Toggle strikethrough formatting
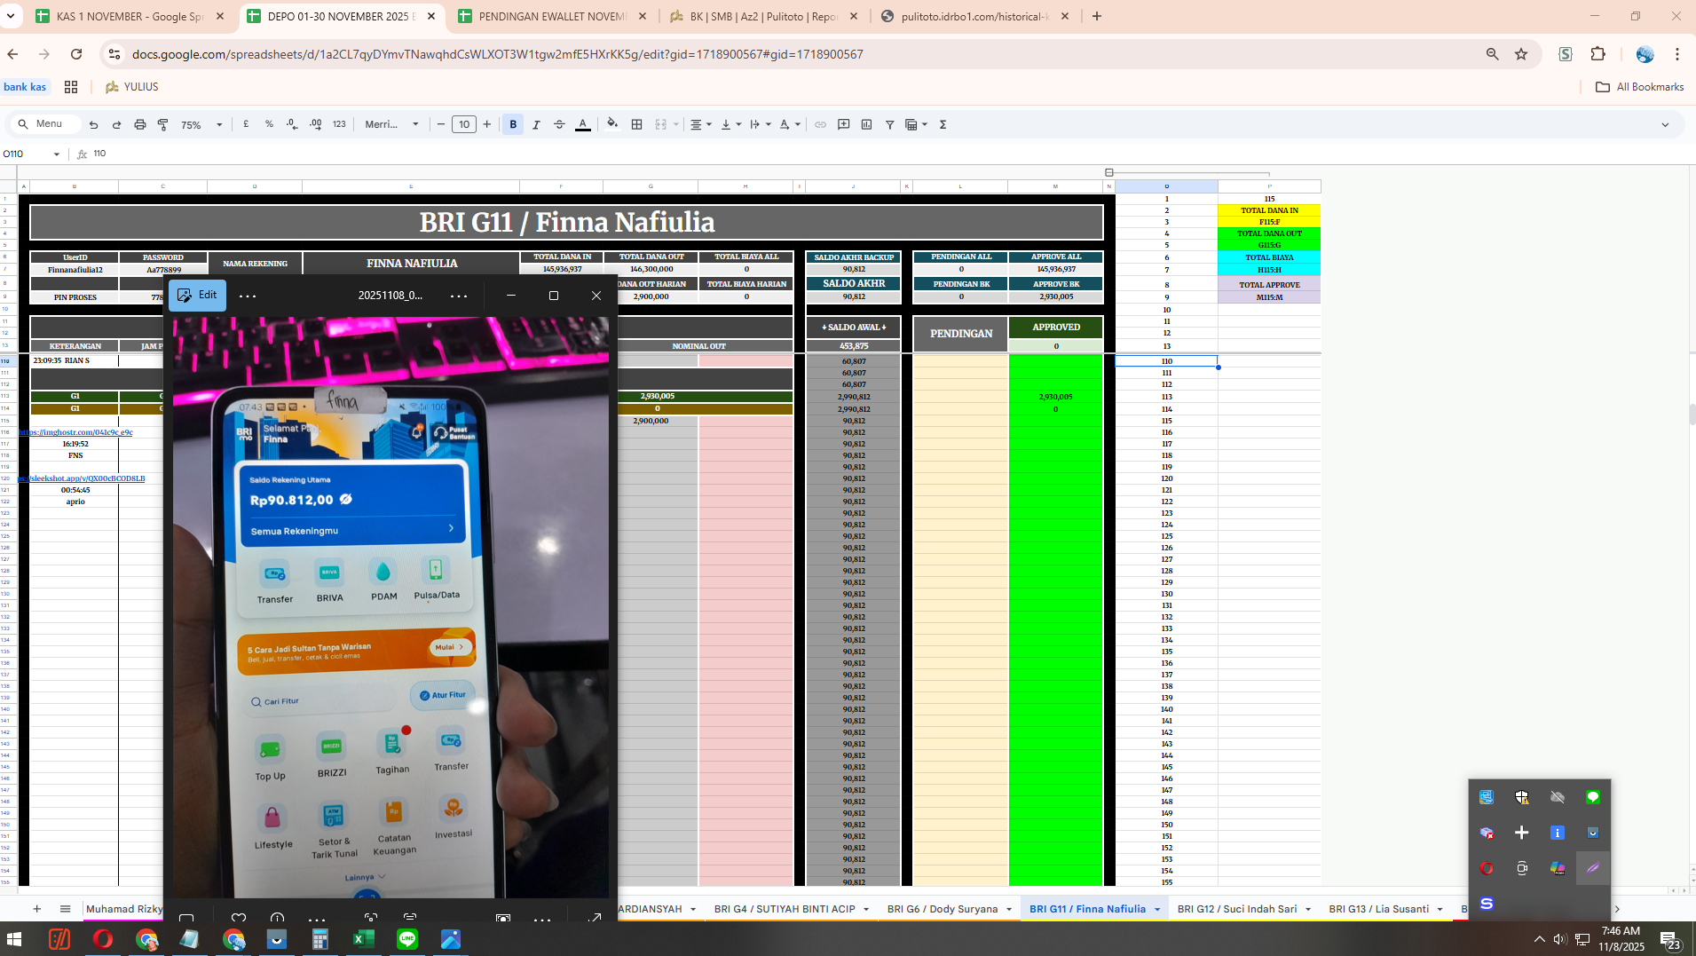The height and width of the screenshot is (956, 1696). 559,124
